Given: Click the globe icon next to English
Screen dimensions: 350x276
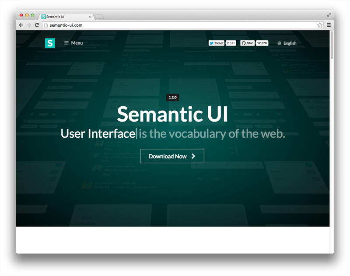Looking at the screenshot, I should pos(279,43).
